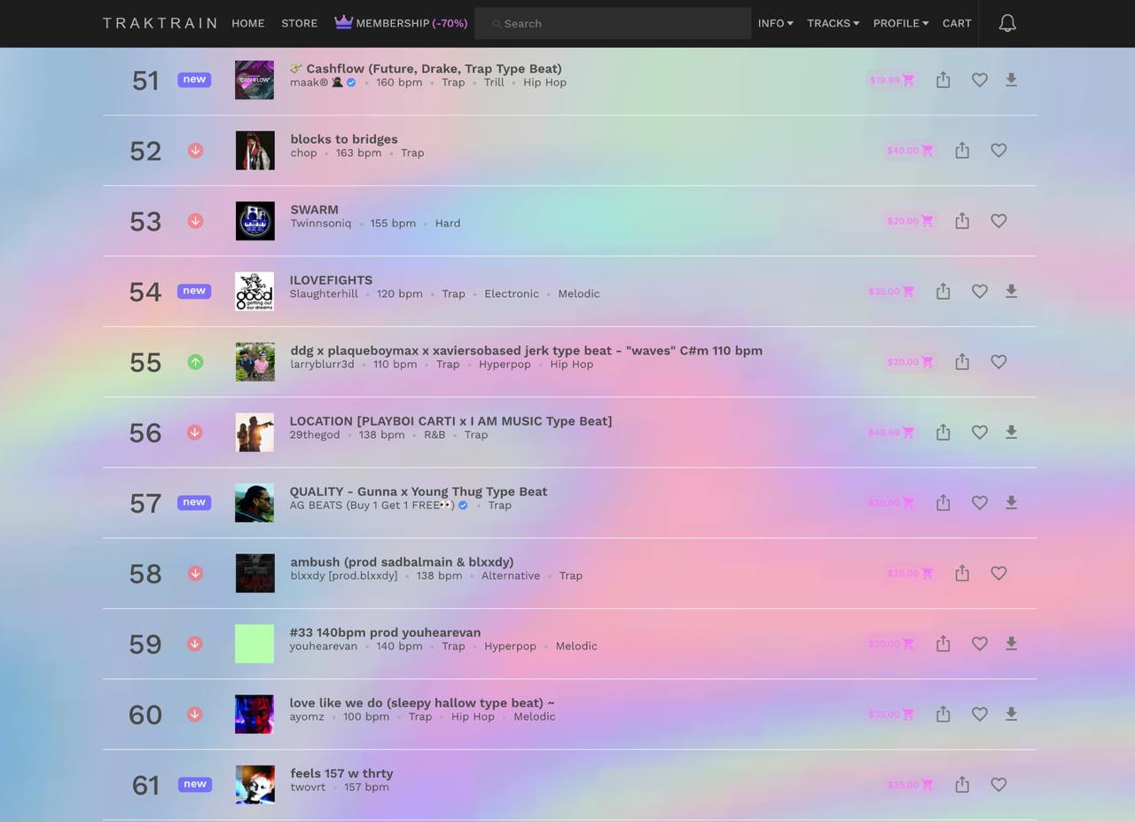
Task: Favorite ILOVEFIGHTS with the heart
Action: click(980, 291)
